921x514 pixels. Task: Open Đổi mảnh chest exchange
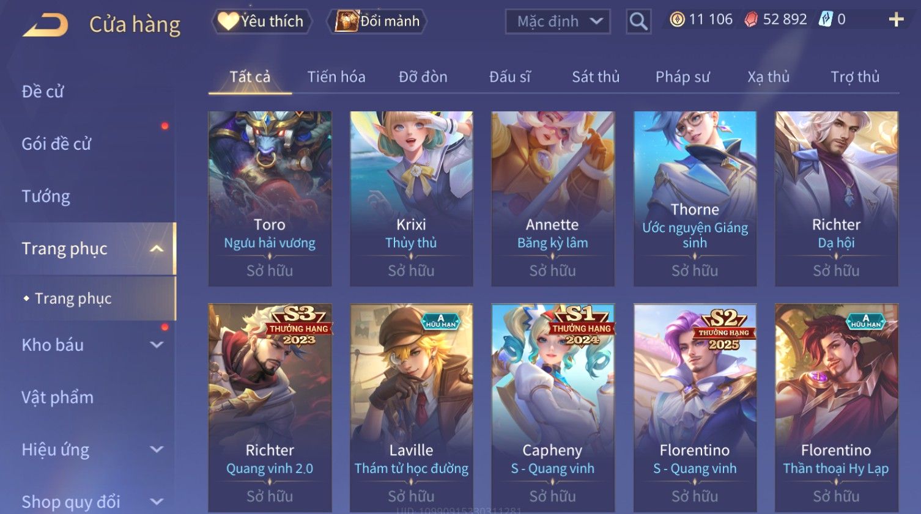coord(377,21)
